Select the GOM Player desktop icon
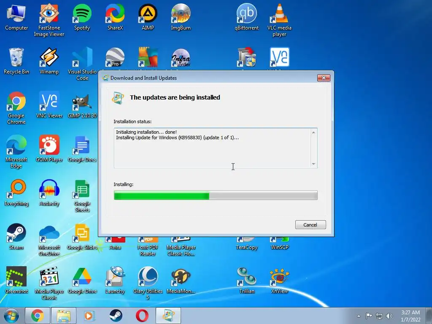432x324 pixels. click(x=49, y=149)
